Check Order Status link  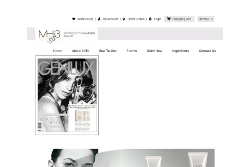pos(136,19)
